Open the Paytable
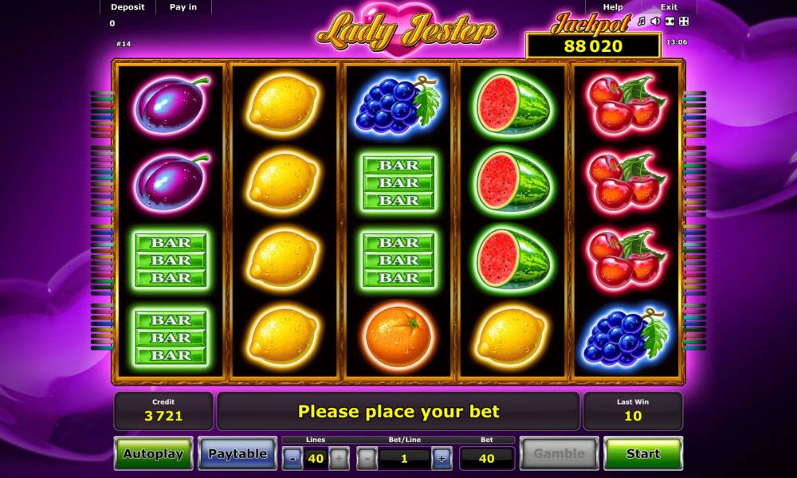 pos(238,453)
